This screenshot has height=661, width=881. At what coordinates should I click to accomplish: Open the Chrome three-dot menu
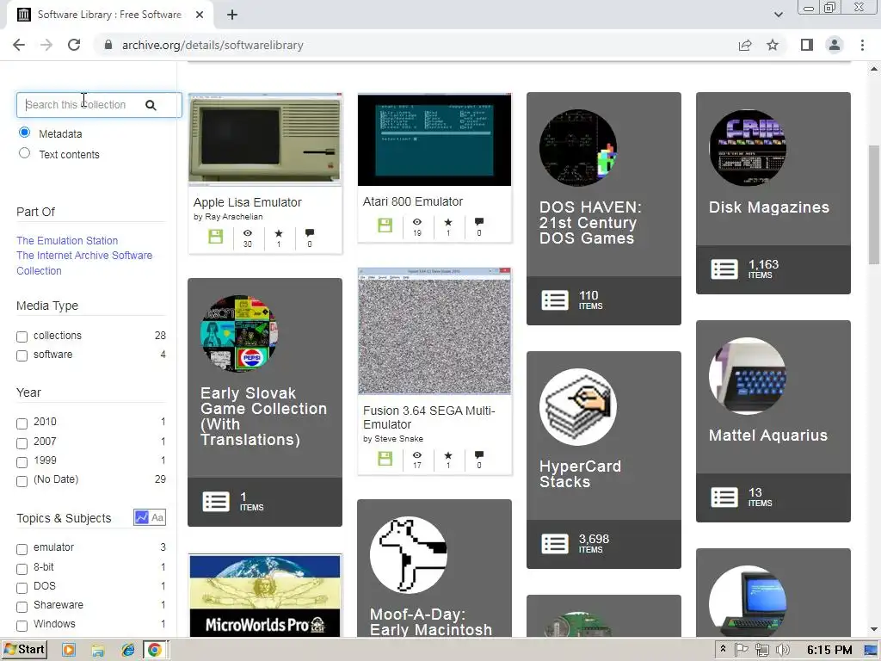(862, 45)
